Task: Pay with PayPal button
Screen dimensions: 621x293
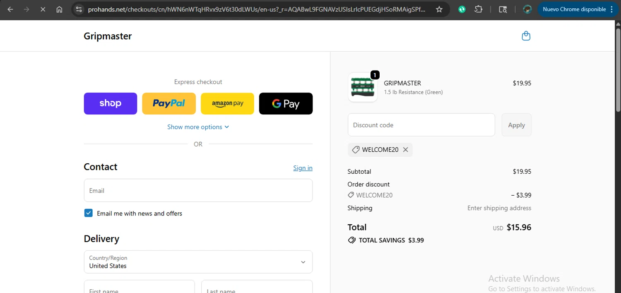Action: [x=169, y=104]
